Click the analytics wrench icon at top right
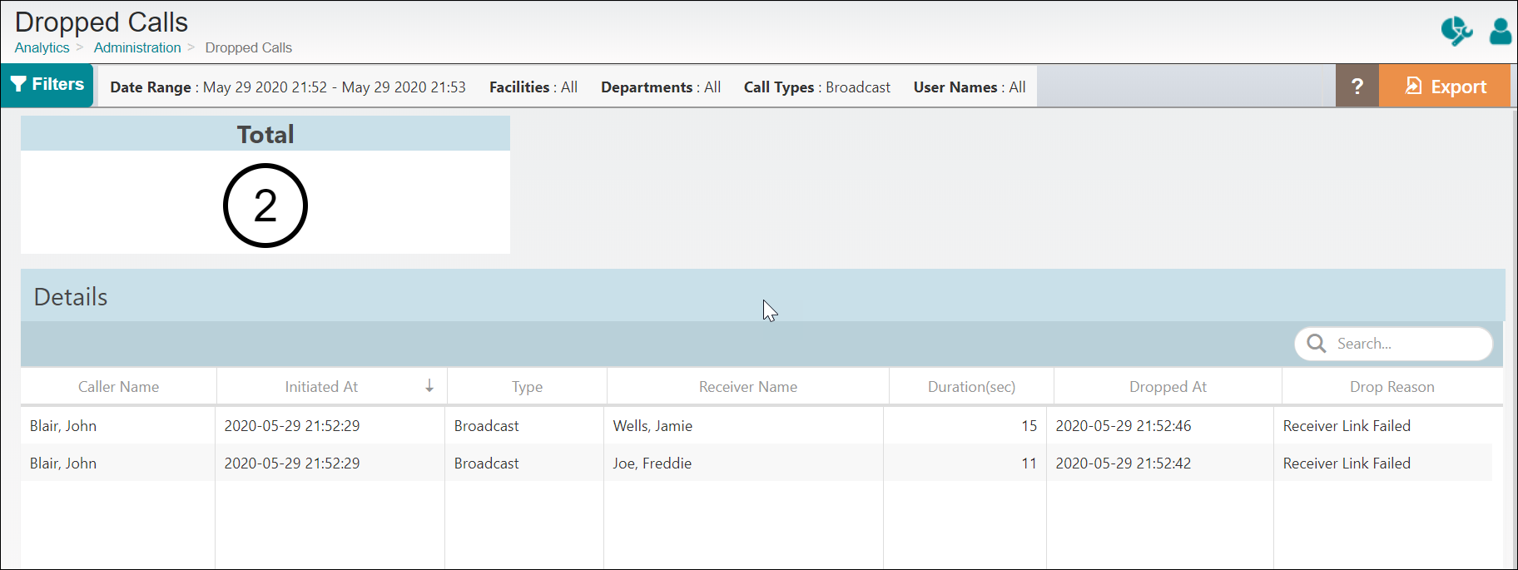Image resolution: width=1518 pixels, height=570 pixels. (1456, 31)
